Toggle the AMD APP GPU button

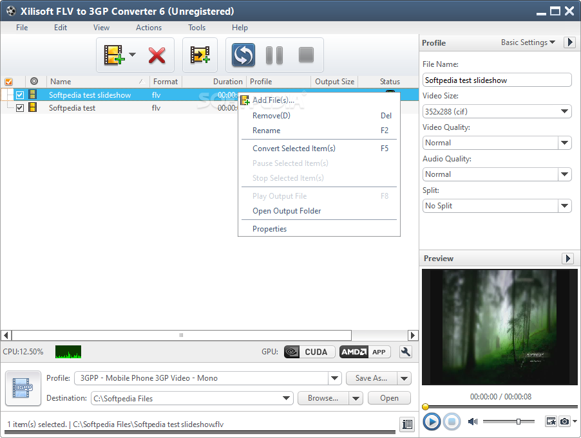coord(365,352)
